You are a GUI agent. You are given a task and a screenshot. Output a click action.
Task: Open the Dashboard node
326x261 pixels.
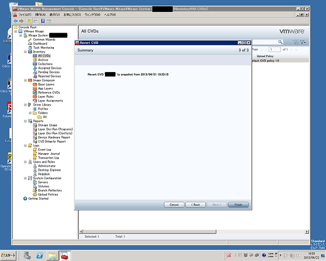[40, 43]
